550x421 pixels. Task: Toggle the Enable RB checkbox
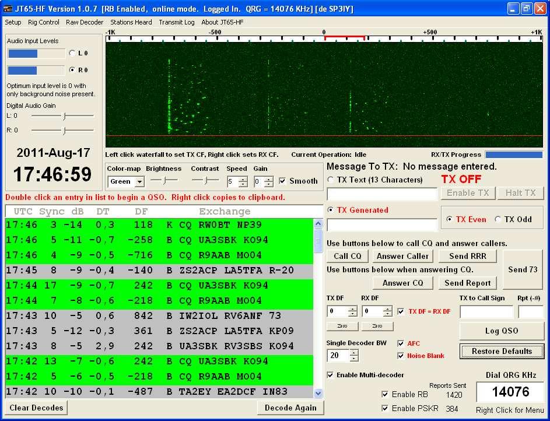pos(385,394)
